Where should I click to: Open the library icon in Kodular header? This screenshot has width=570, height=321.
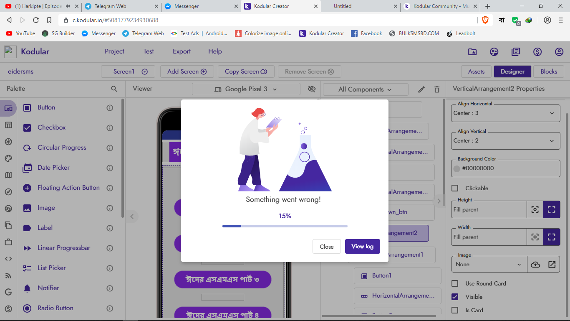tap(516, 52)
